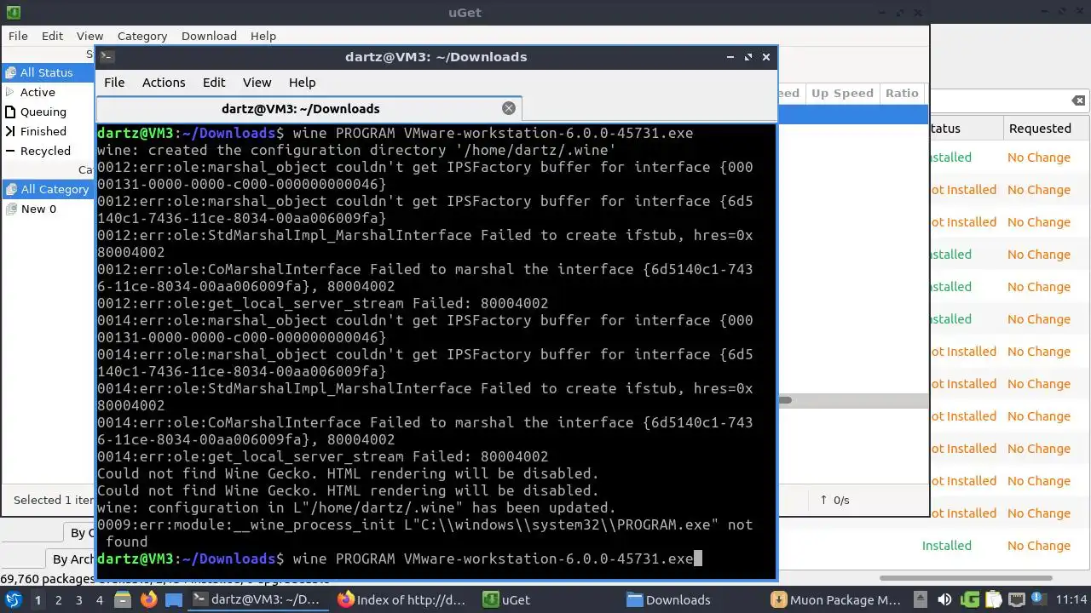
Task: Click the removable media eject tray icon
Action: coord(922,599)
